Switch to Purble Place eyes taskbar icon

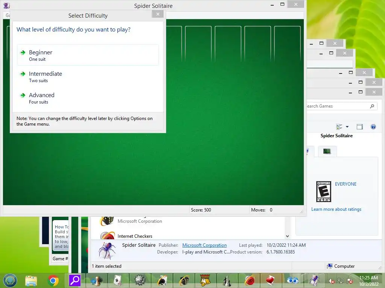(292, 280)
